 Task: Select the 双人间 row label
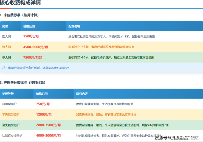(6, 47)
